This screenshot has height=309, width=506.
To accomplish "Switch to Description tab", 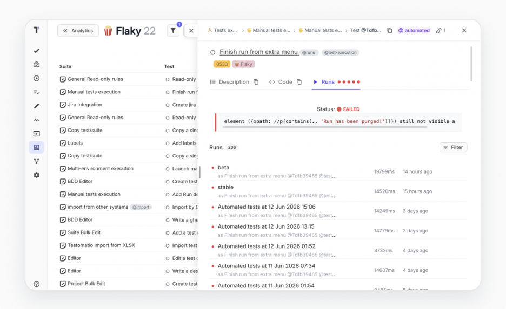I will (x=229, y=82).
